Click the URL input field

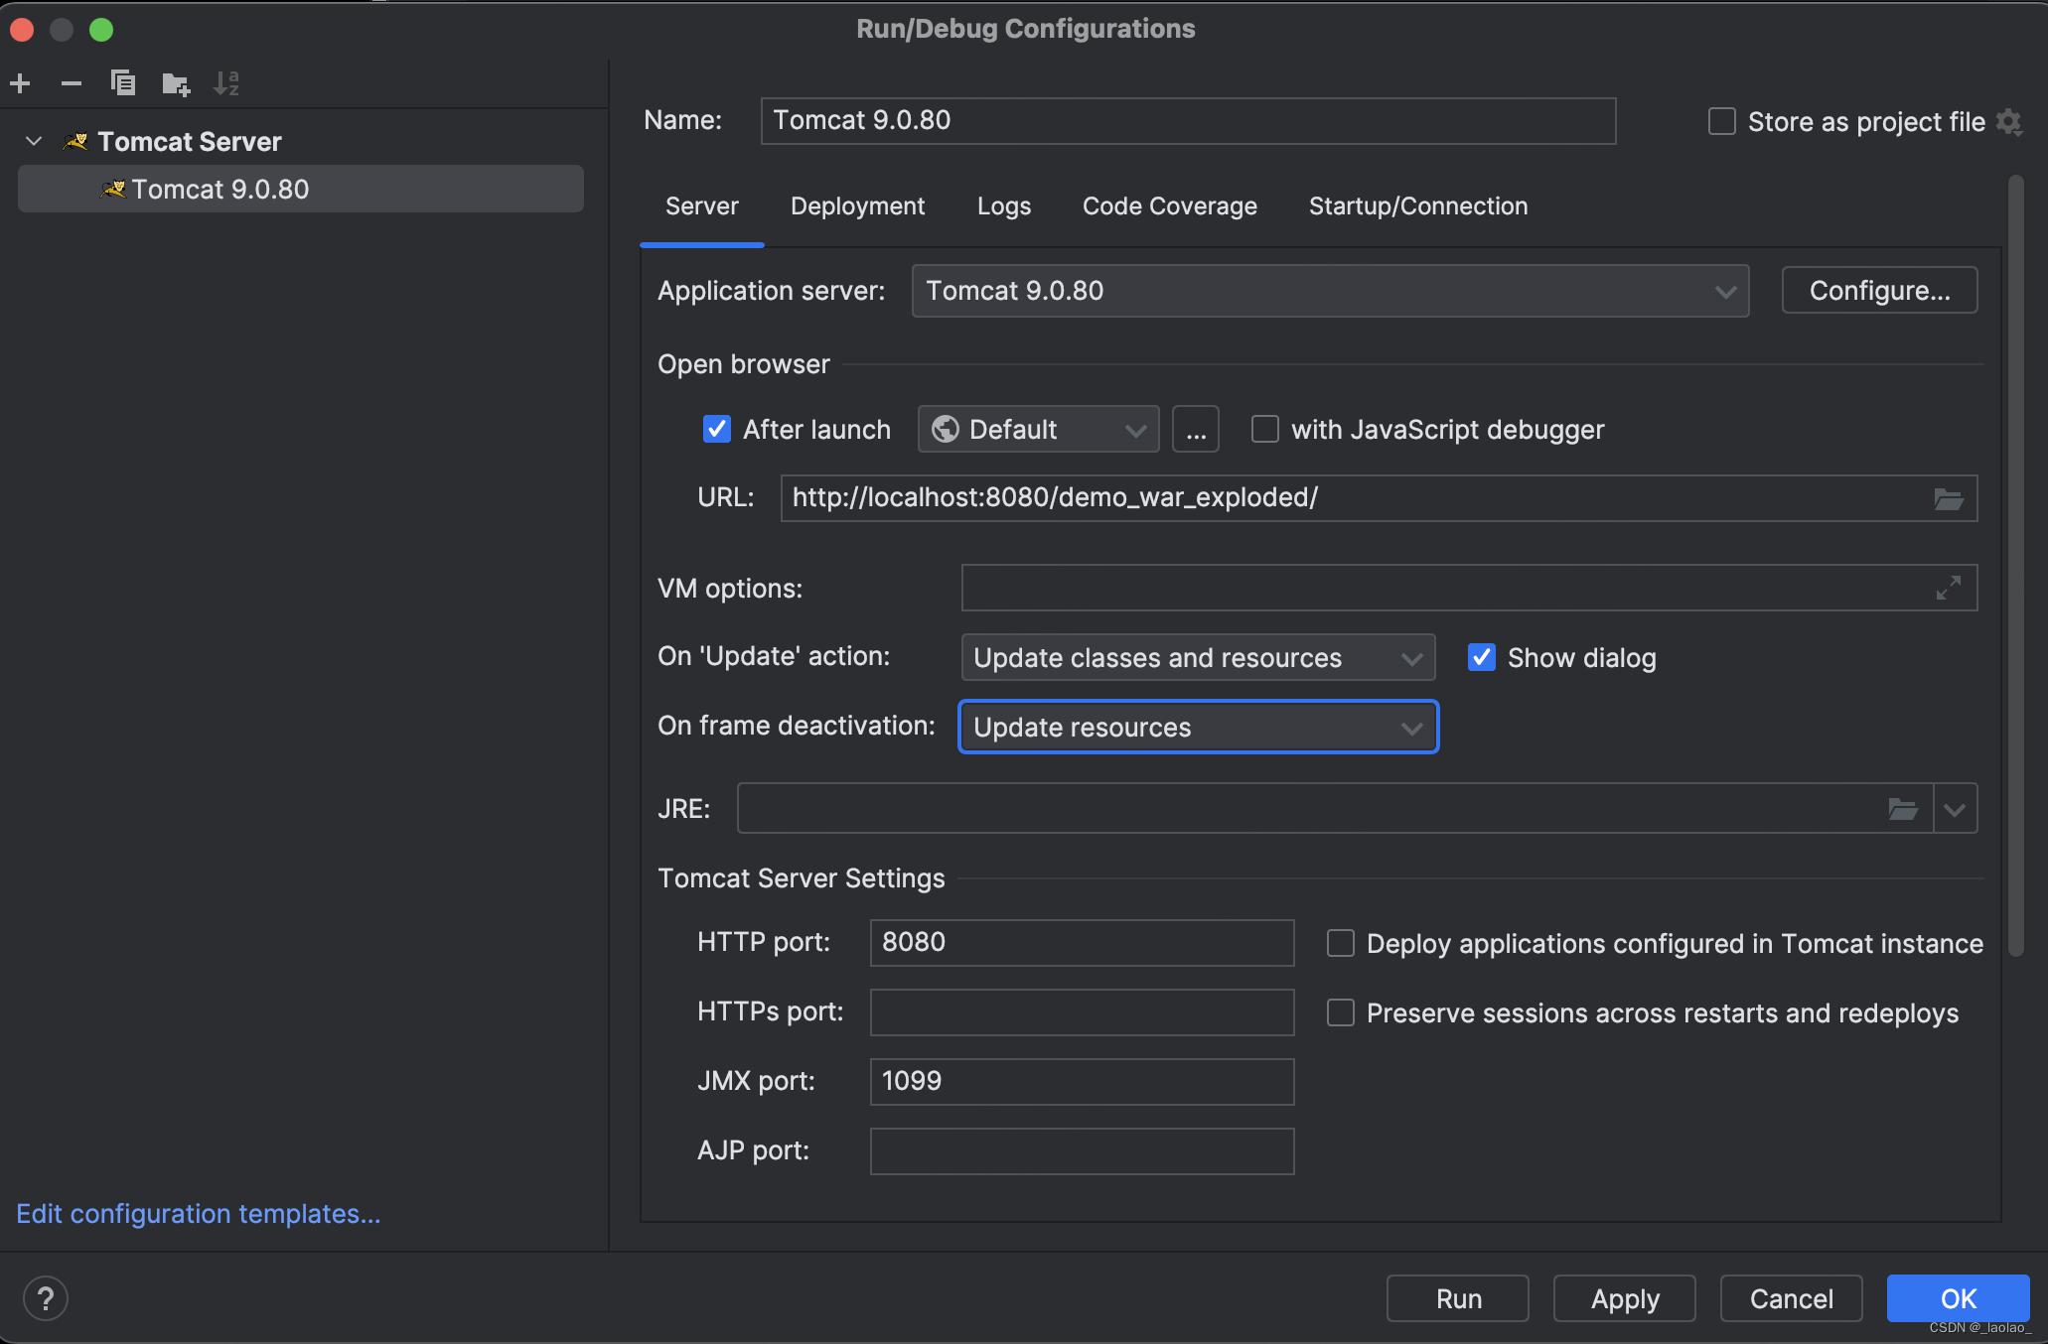tap(1379, 498)
